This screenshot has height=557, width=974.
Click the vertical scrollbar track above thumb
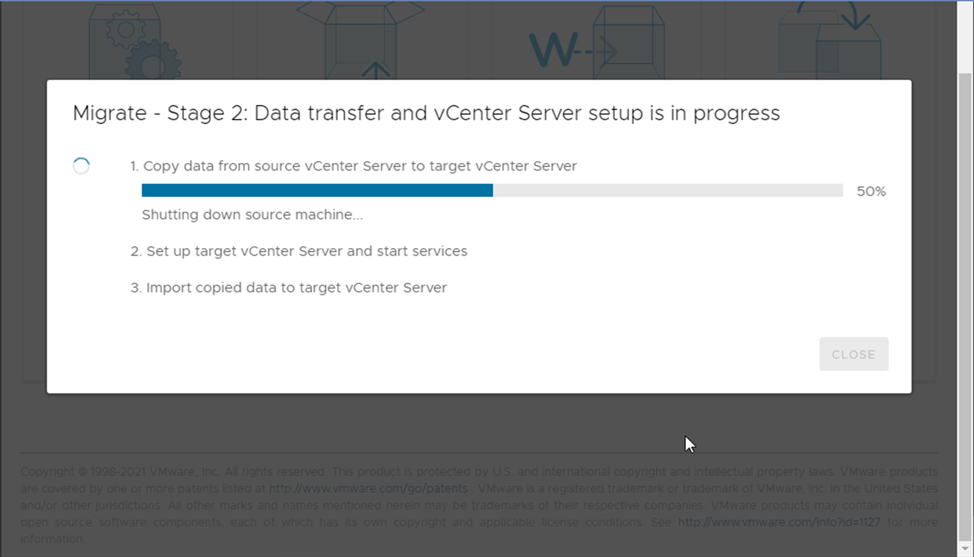coord(964,37)
